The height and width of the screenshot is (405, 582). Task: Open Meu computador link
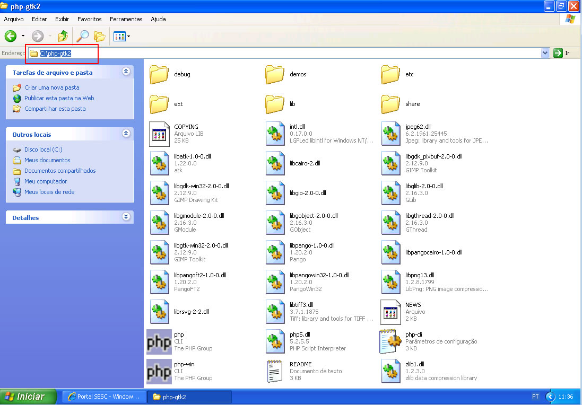[x=46, y=181]
